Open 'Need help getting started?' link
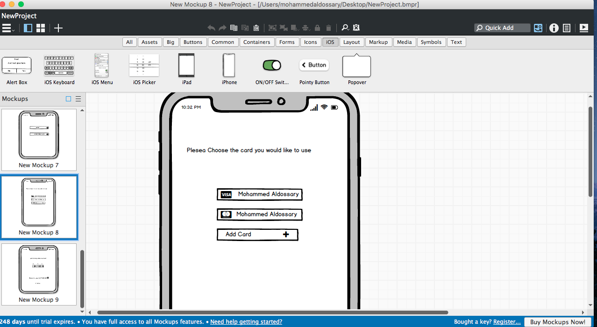 click(x=246, y=322)
